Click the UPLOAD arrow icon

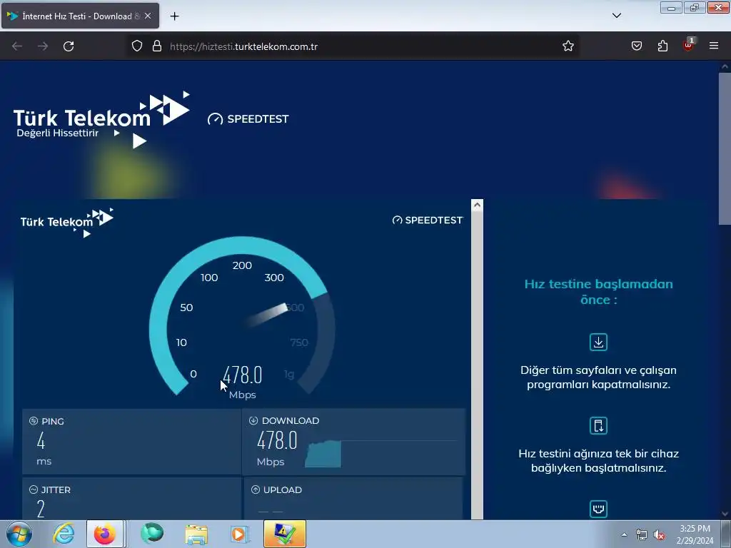tap(256, 489)
